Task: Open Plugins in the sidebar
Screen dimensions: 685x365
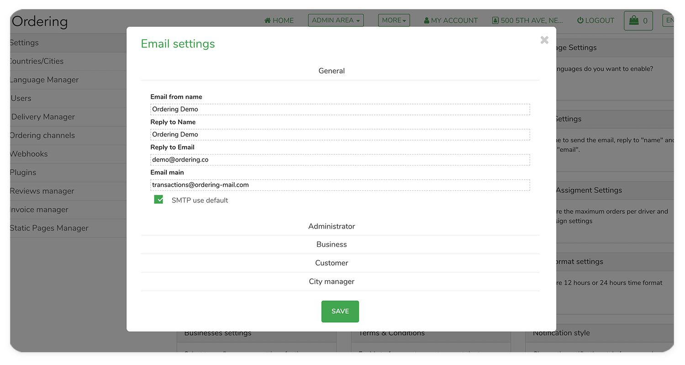Action: (68, 172)
